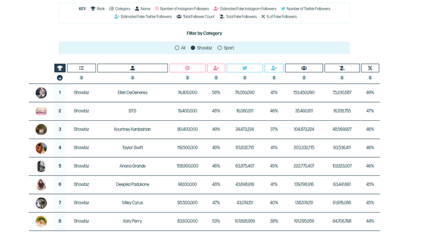Sort fake Twitter percent column arrow

[x=274, y=78]
